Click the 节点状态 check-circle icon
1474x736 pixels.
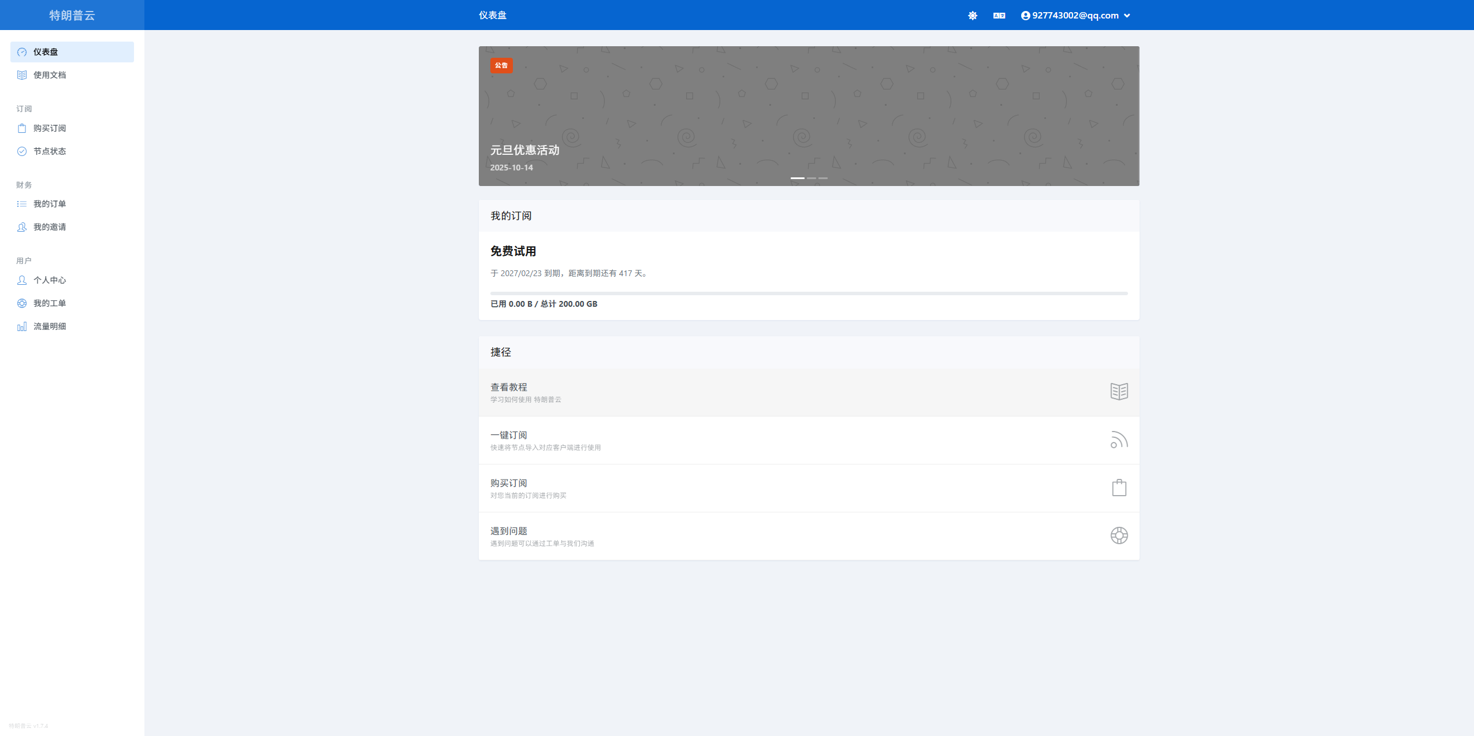(x=22, y=151)
